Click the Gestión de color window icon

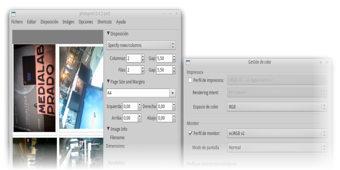click(x=188, y=62)
